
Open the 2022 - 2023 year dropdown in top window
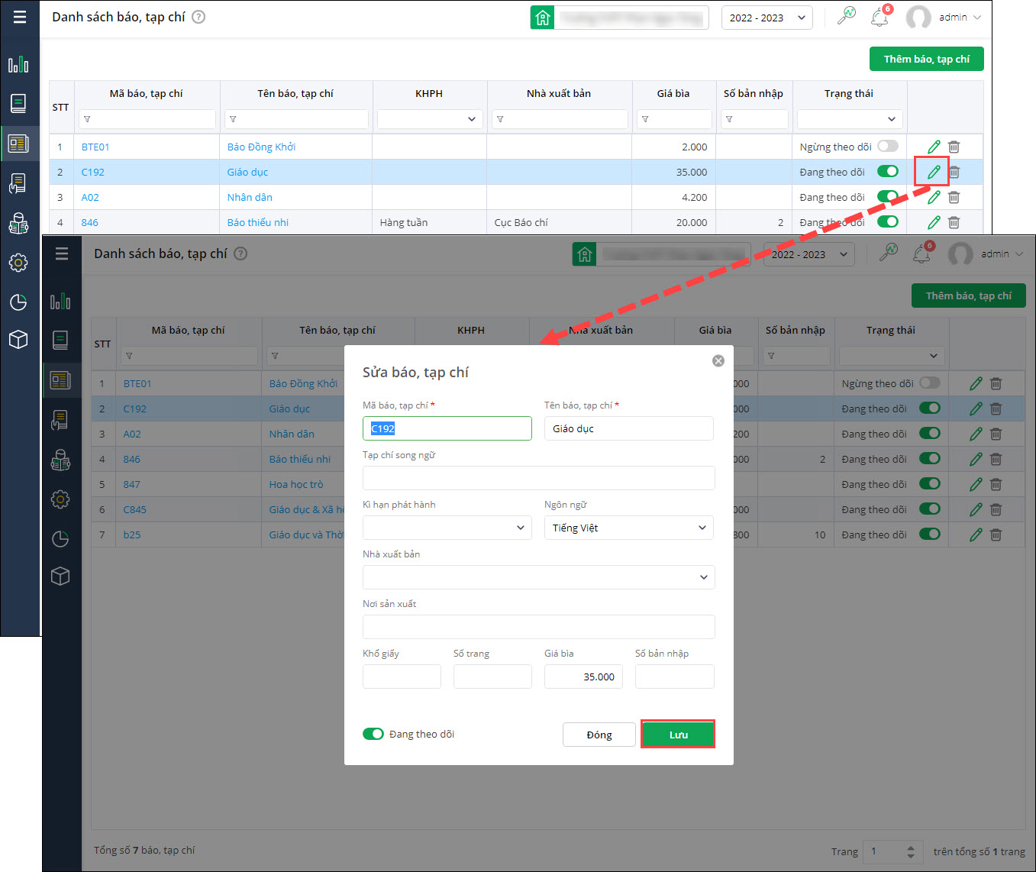(x=767, y=18)
